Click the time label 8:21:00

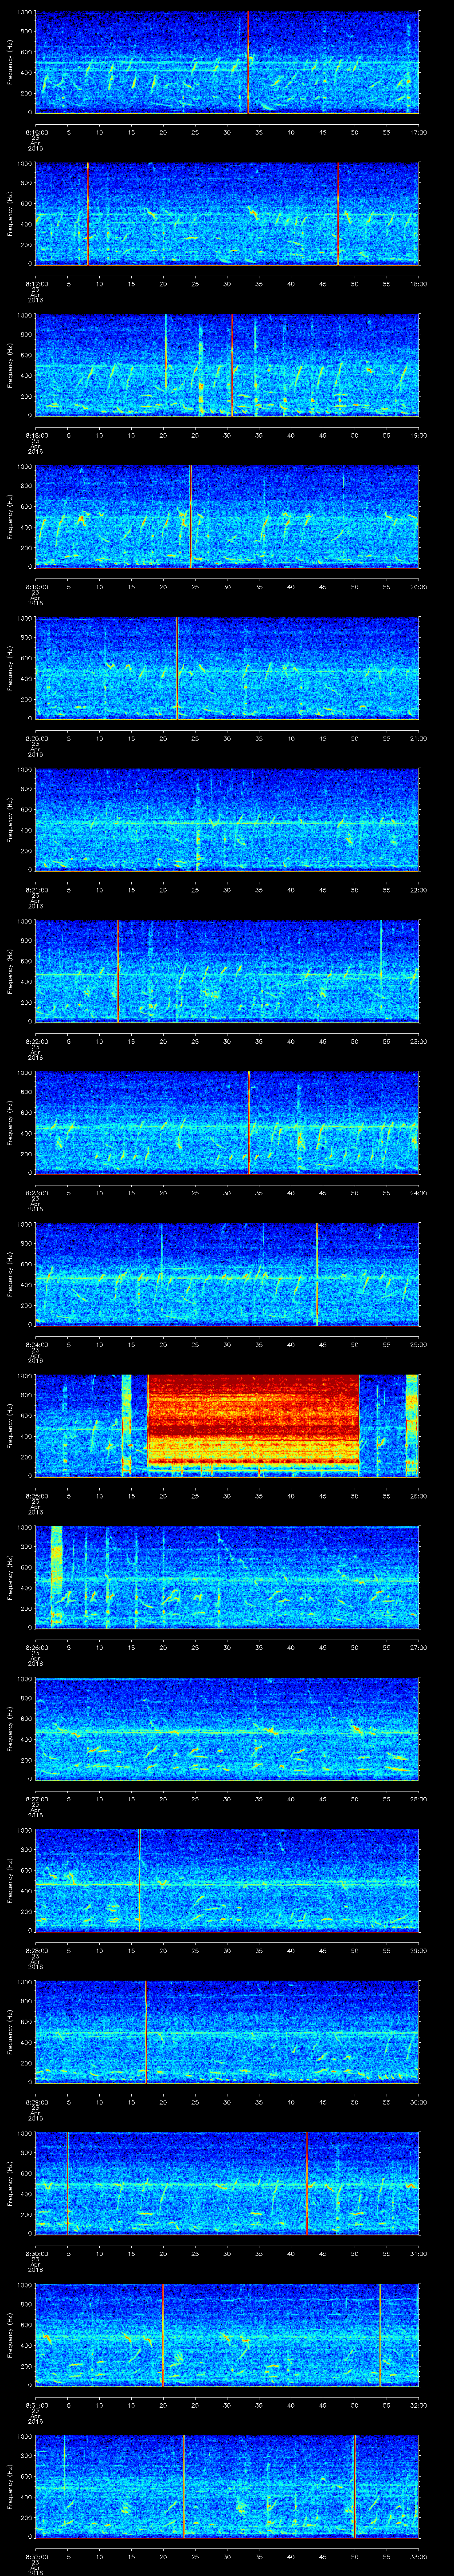[36, 890]
